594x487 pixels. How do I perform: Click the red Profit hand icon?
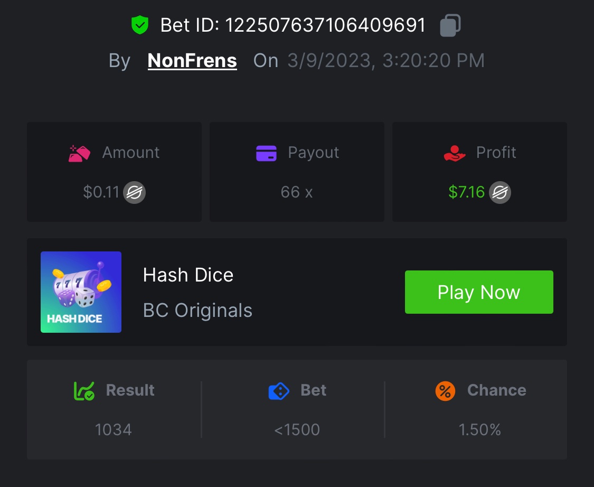(x=455, y=153)
